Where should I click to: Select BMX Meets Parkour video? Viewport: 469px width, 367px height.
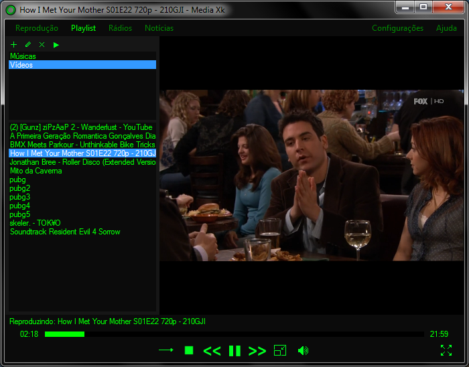(x=82, y=145)
